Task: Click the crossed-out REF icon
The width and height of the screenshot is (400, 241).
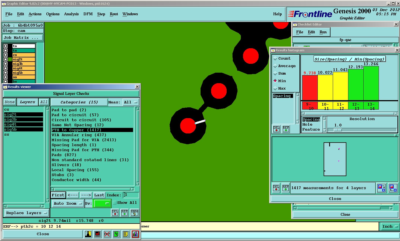Action: pyautogui.click(x=107, y=234)
